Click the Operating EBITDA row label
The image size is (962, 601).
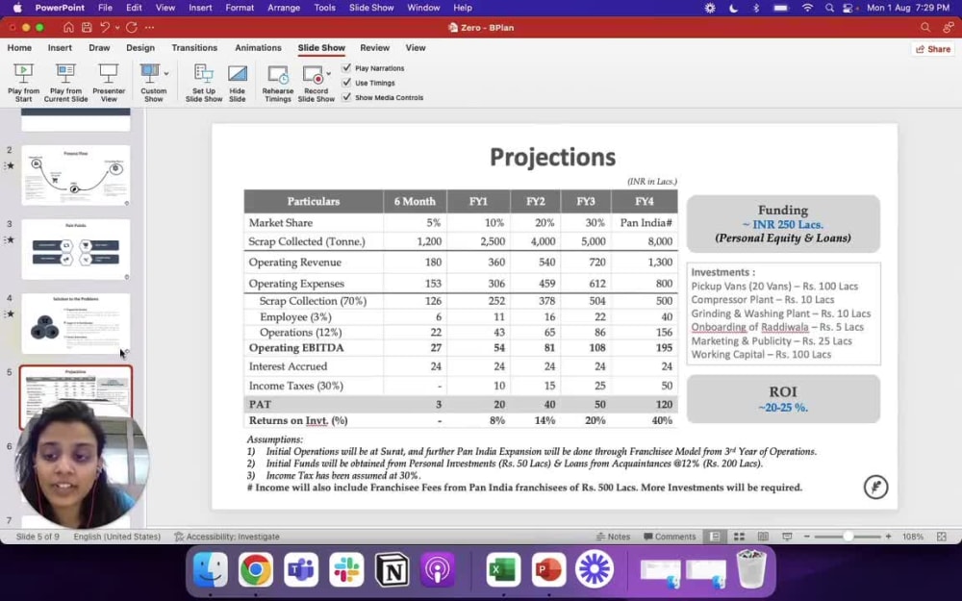[x=296, y=348]
